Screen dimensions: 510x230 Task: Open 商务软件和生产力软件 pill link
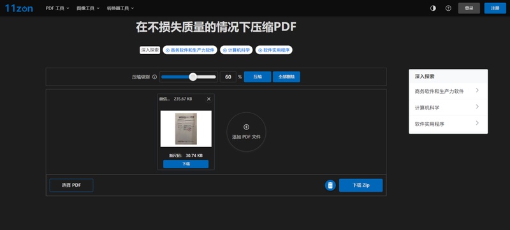tap(190, 50)
